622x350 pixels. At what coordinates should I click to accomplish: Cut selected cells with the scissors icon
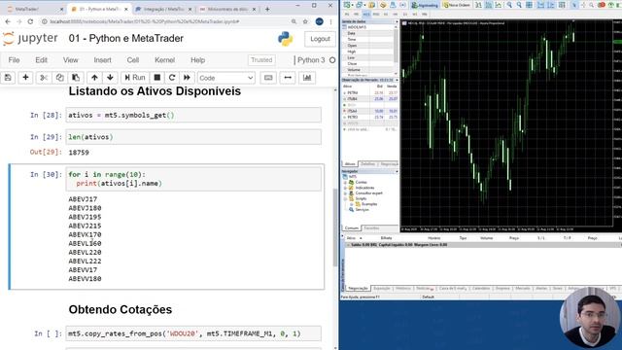point(44,78)
